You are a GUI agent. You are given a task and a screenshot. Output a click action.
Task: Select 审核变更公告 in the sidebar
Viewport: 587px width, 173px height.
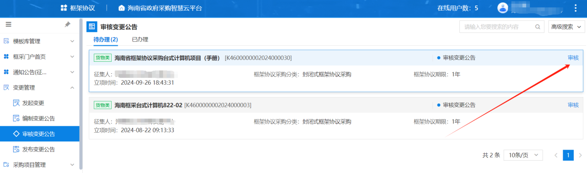(x=39, y=134)
